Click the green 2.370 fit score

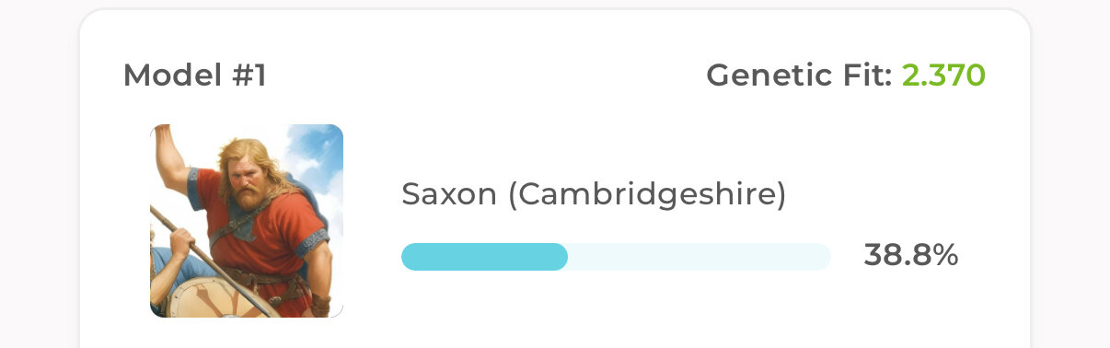point(943,75)
